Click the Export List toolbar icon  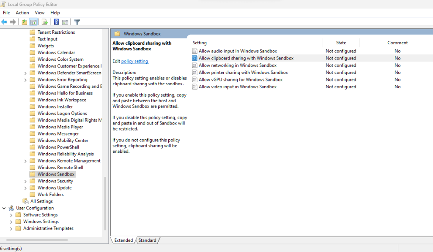[45, 22]
